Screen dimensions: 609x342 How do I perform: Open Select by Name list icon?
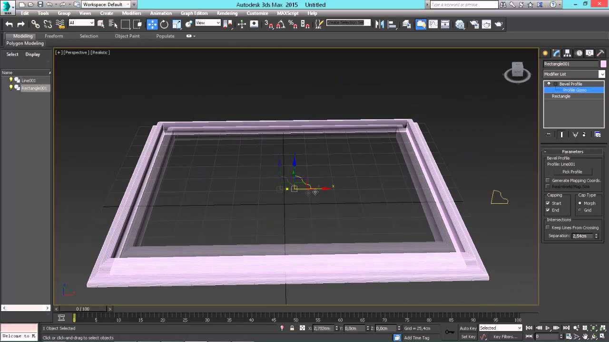113,24
